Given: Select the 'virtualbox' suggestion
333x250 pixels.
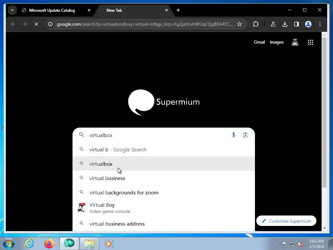Looking at the screenshot, I should [x=164, y=164].
